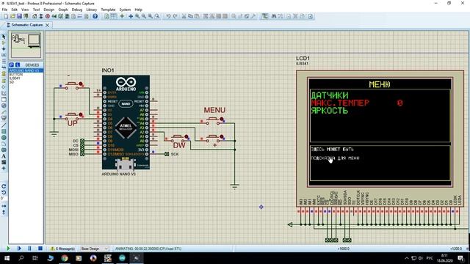Open Chrome from the taskbar
This screenshot has height=264, width=470.
tap(65, 258)
